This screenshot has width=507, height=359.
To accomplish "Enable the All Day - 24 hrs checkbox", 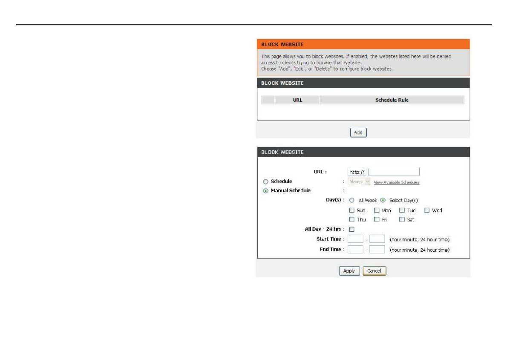I will 352,229.
